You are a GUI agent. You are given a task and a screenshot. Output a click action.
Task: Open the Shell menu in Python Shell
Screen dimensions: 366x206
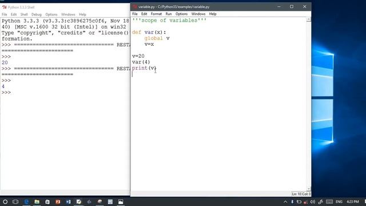click(x=24, y=14)
